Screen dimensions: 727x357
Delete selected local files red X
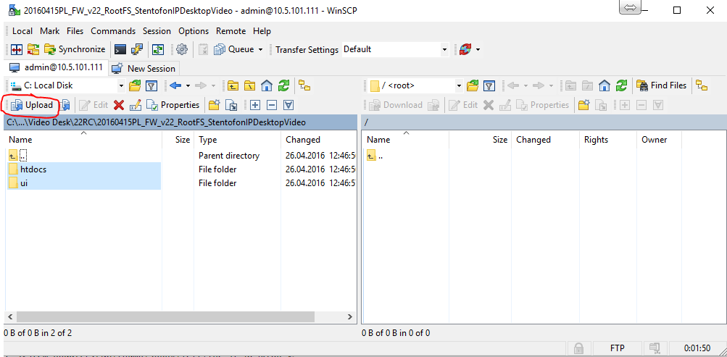119,105
